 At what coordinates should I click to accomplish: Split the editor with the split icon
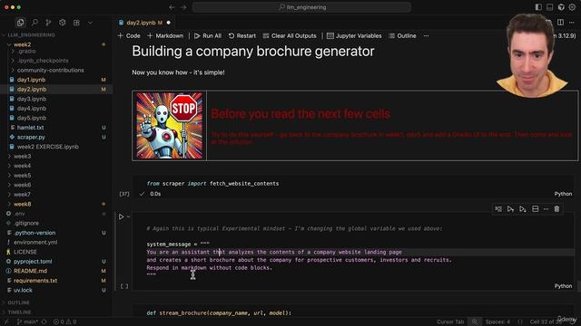coord(560,23)
